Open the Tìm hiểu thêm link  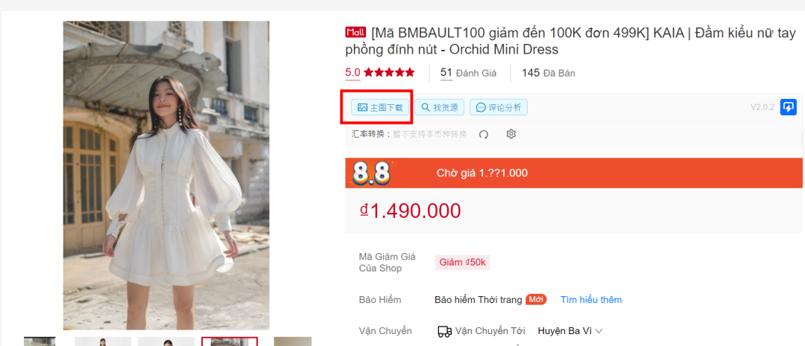click(x=591, y=300)
